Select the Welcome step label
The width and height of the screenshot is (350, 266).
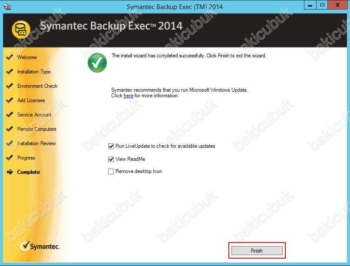click(27, 57)
